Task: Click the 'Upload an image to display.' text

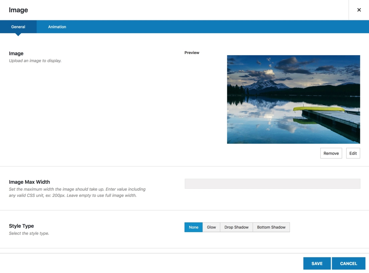Action: click(x=35, y=61)
